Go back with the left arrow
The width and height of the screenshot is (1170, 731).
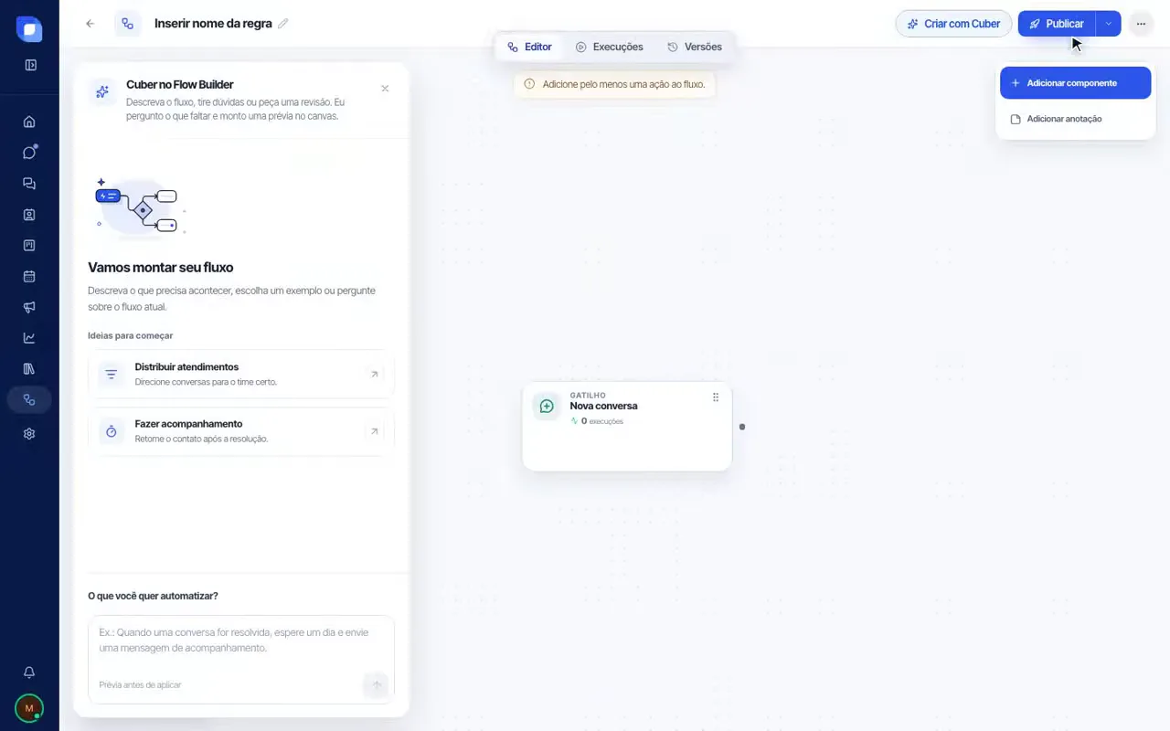(x=90, y=24)
